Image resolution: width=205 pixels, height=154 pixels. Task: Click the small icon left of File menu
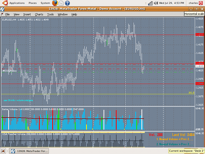pyautogui.click(x=2, y=14)
